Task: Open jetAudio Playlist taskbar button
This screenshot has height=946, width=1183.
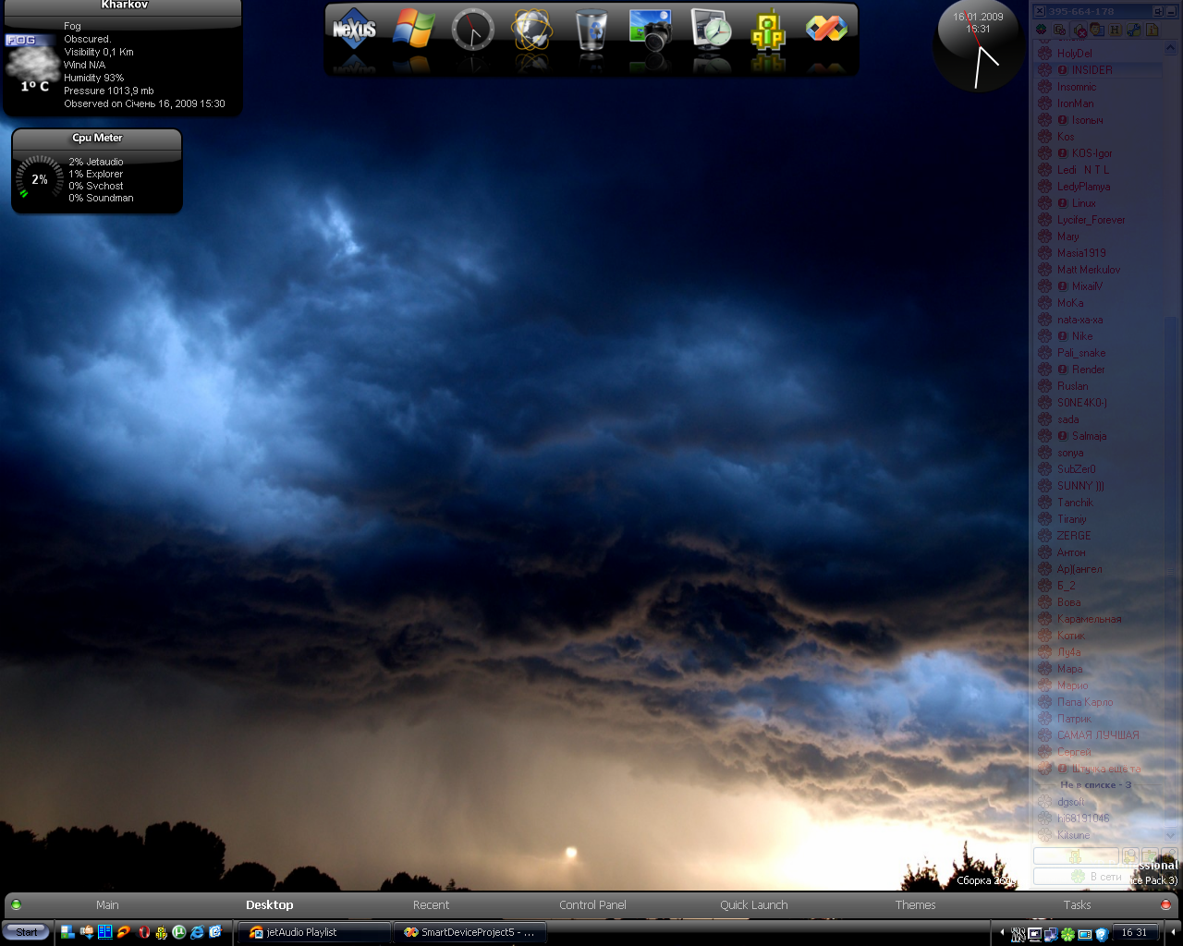Action: [x=312, y=932]
